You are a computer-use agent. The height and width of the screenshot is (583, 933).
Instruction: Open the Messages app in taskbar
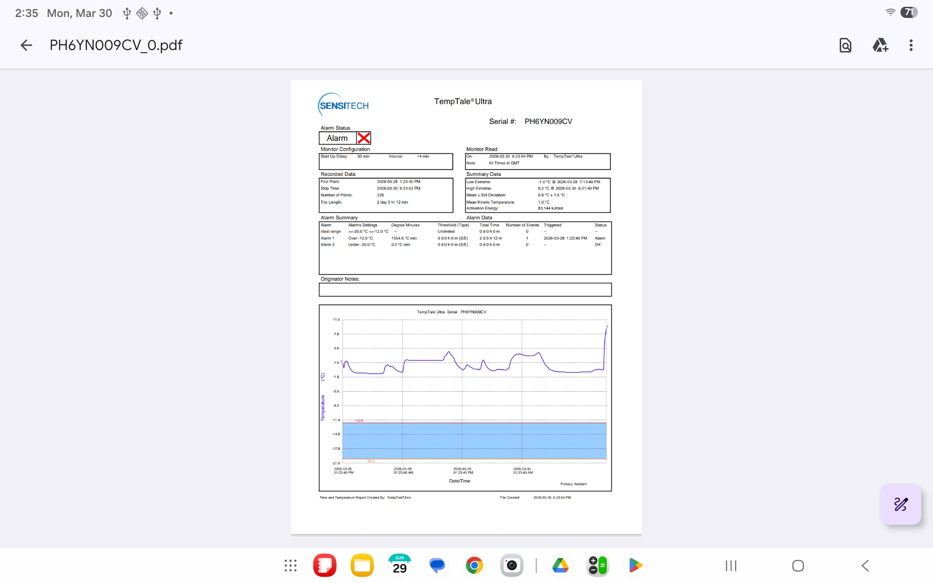[437, 566]
